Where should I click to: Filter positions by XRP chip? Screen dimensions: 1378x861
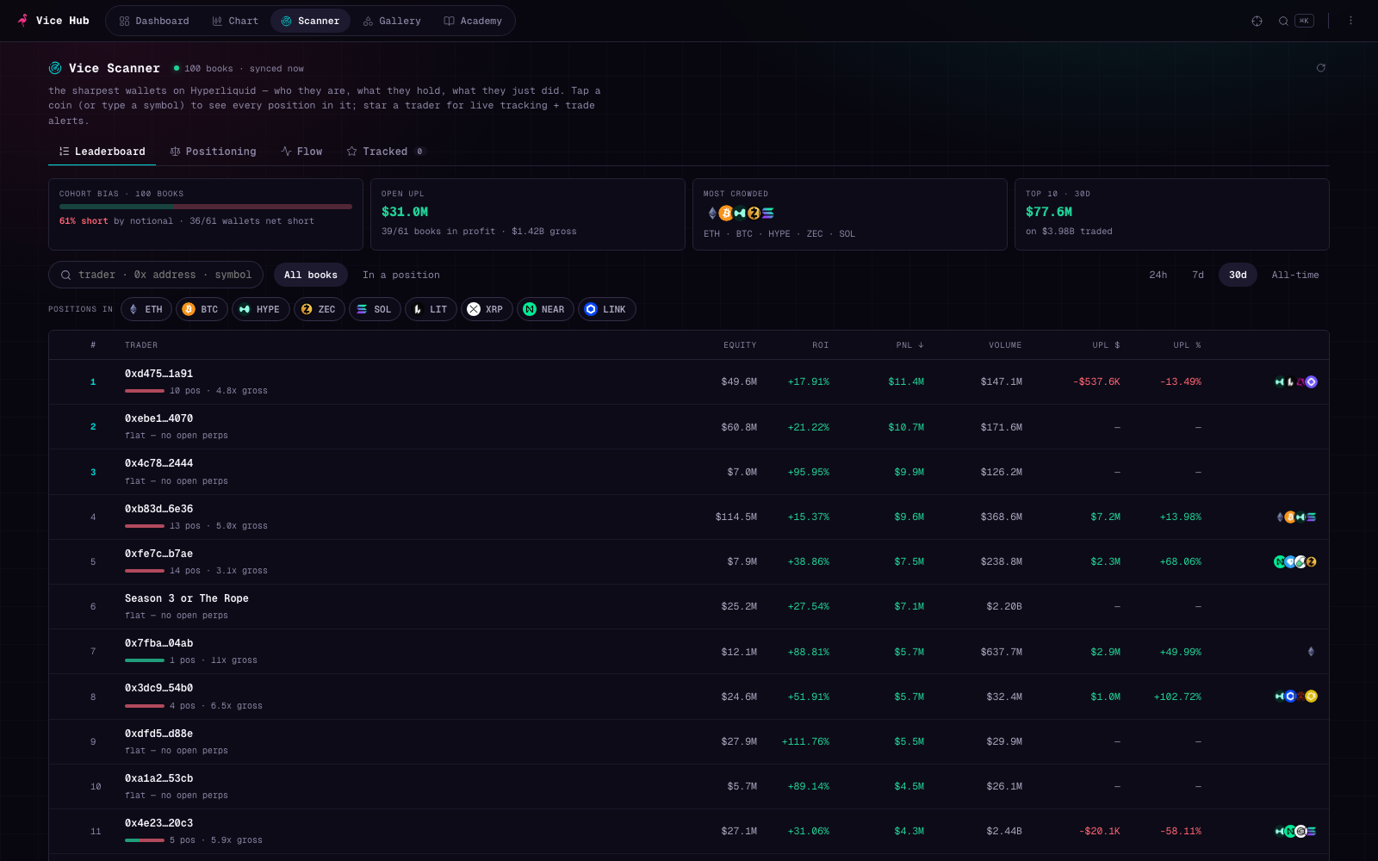pyautogui.click(x=487, y=309)
